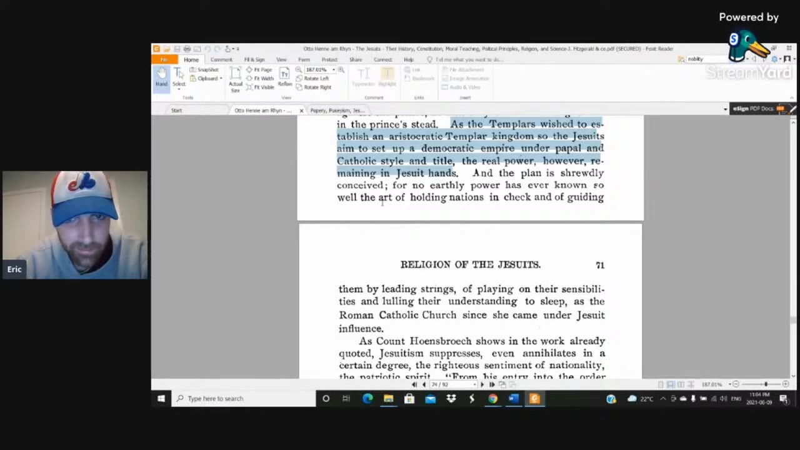Click the zoom slider handle in status bar
This screenshot has width=800, height=450.
(765, 384)
